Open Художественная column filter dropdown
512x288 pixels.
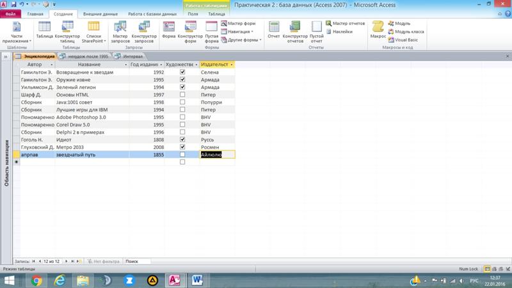196,65
